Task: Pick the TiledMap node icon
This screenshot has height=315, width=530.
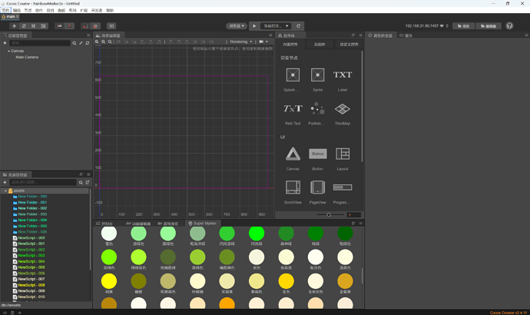Action: tap(343, 109)
